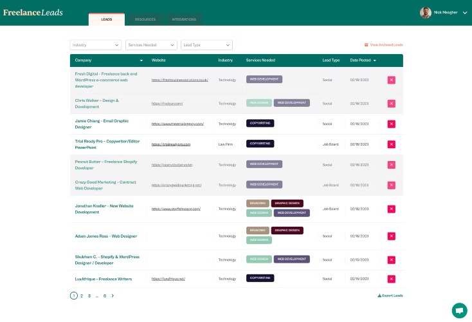Click the Lead Type column header
The width and height of the screenshot is (472, 322).
(331, 61)
